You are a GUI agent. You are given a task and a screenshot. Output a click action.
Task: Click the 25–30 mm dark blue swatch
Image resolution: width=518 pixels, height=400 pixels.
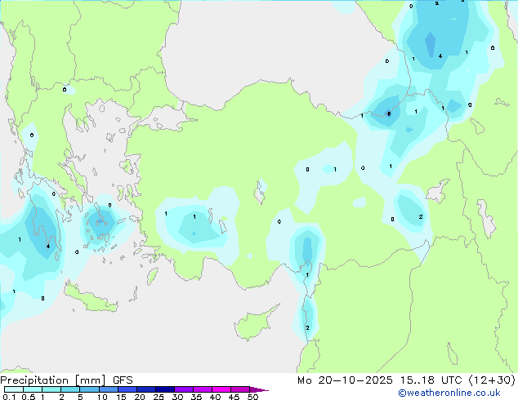pos(164,389)
